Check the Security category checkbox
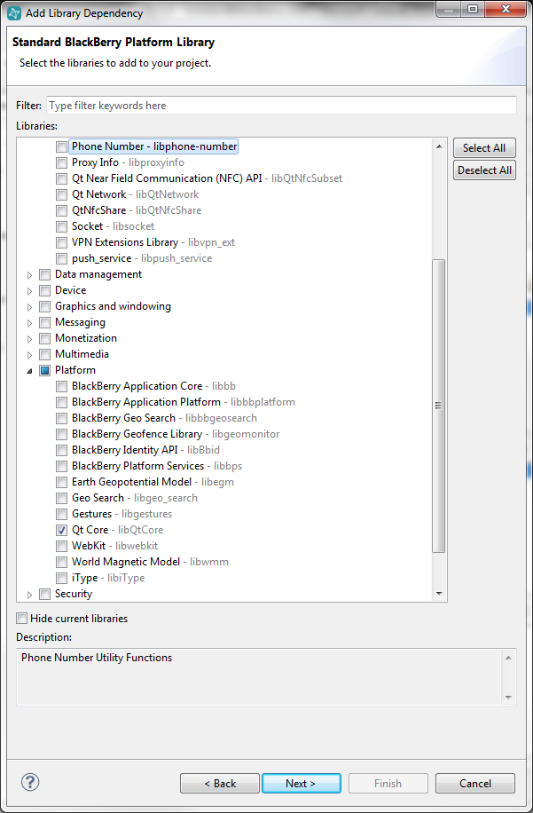 [x=45, y=594]
